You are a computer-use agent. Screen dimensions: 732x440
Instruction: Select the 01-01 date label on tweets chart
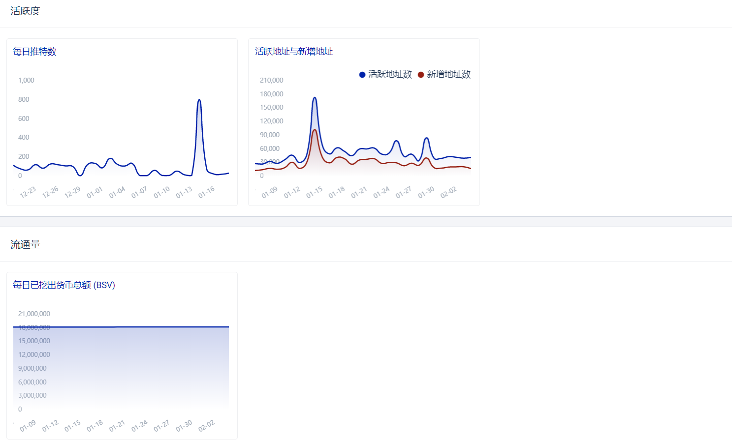tap(95, 192)
